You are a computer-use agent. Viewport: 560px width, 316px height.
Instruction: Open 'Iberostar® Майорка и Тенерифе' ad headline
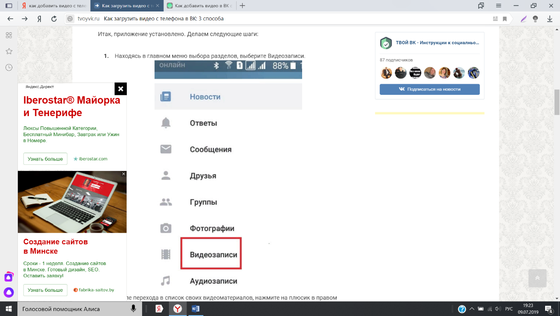[x=72, y=107]
